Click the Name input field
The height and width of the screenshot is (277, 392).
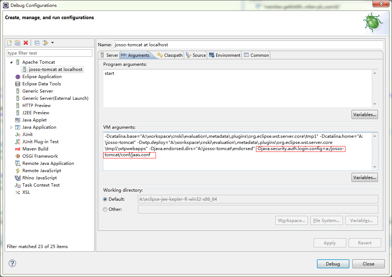(x=248, y=44)
